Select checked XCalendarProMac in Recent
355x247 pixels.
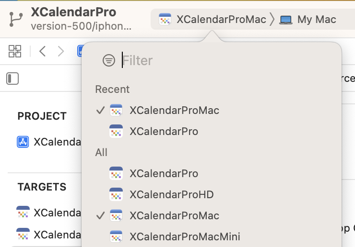[174, 110]
